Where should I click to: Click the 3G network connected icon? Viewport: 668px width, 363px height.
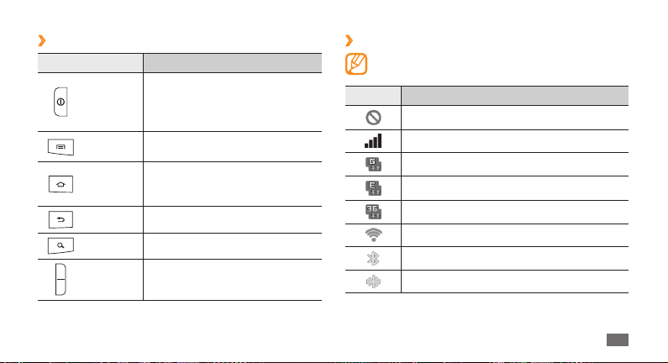tap(373, 212)
